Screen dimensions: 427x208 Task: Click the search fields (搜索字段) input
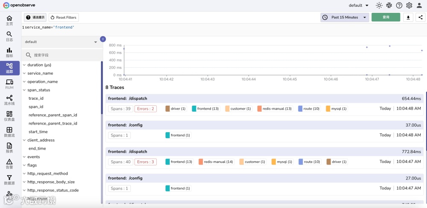[62, 55]
